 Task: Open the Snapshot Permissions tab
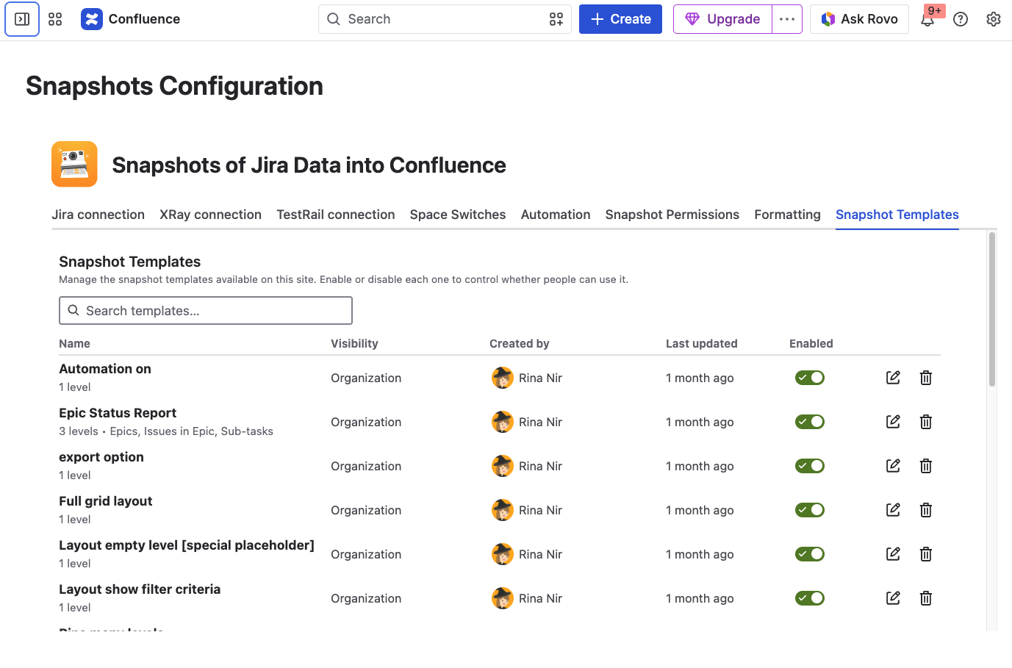click(x=672, y=215)
